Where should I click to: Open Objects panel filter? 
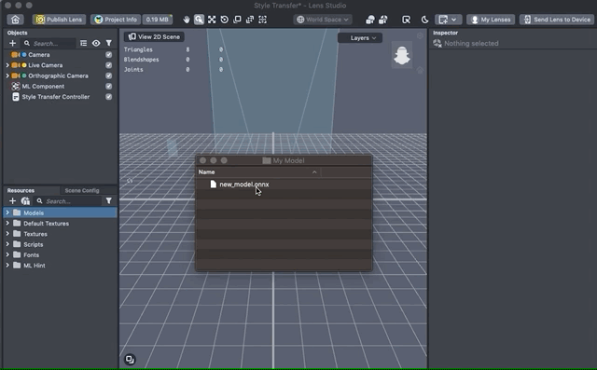coord(109,44)
